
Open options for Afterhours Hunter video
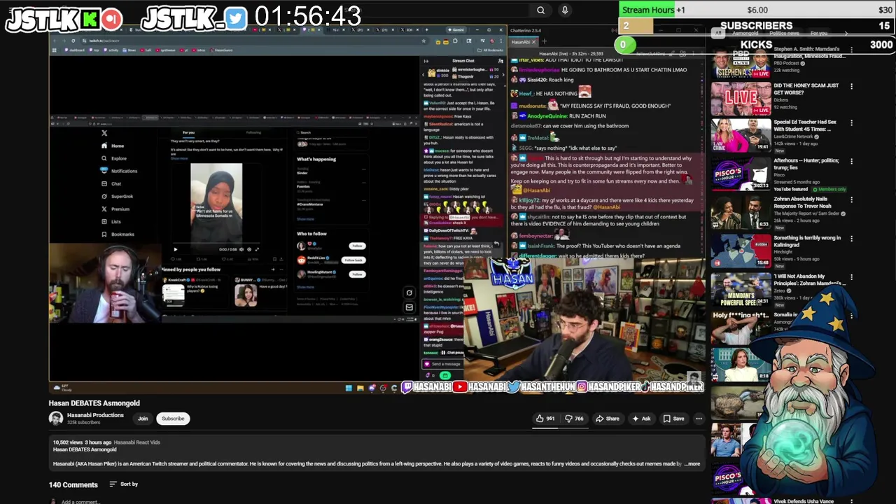click(851, 161)
